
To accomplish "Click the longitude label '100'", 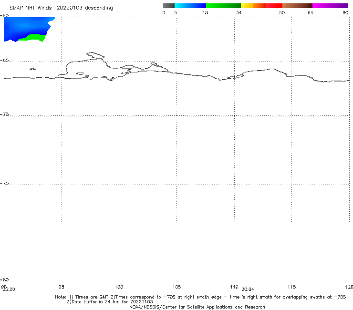I will coord(119,287).
